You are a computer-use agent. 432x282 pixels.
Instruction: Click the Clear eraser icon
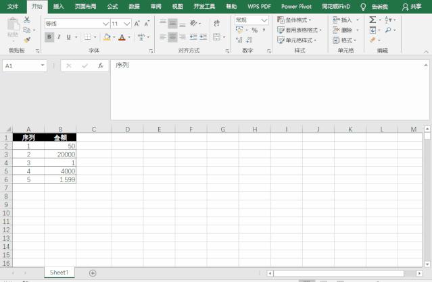pos(373,40)
